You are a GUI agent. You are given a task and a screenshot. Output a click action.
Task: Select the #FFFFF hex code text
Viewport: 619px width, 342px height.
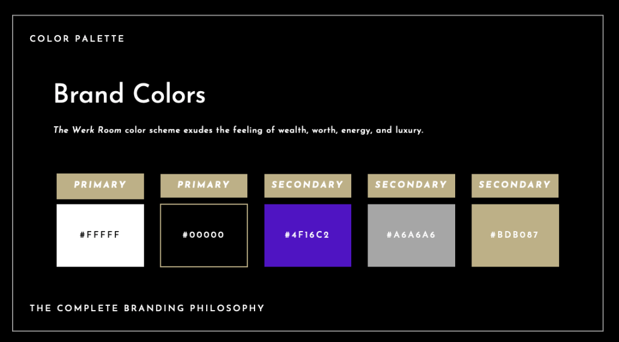tap(100, 235)
